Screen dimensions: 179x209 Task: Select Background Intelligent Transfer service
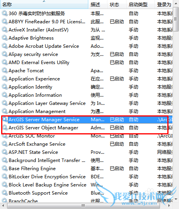tap(47, 160)
